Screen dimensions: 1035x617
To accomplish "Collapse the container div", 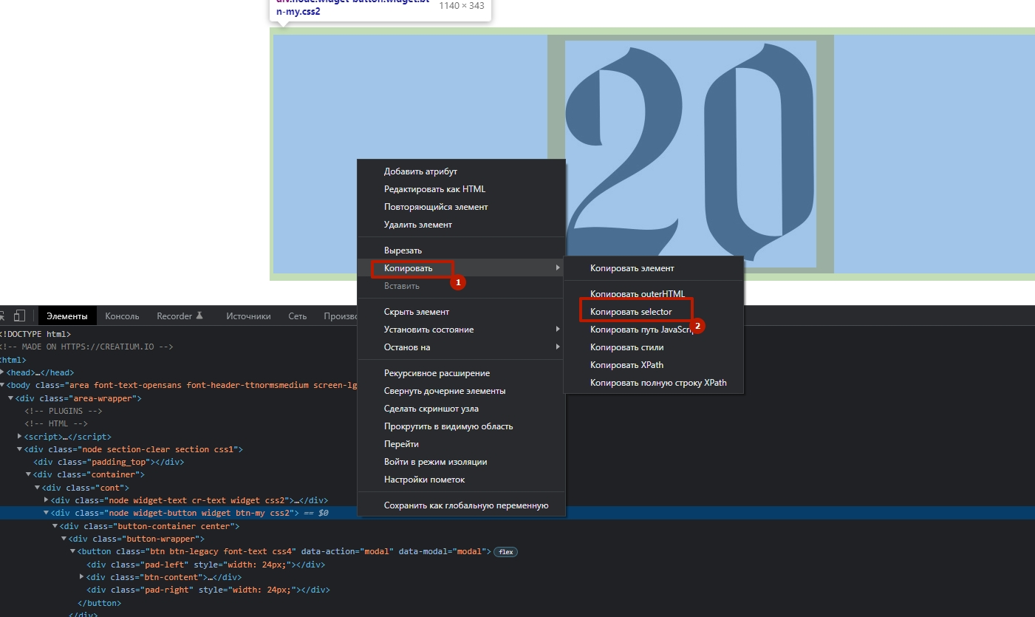I will [x=29, y=474].
